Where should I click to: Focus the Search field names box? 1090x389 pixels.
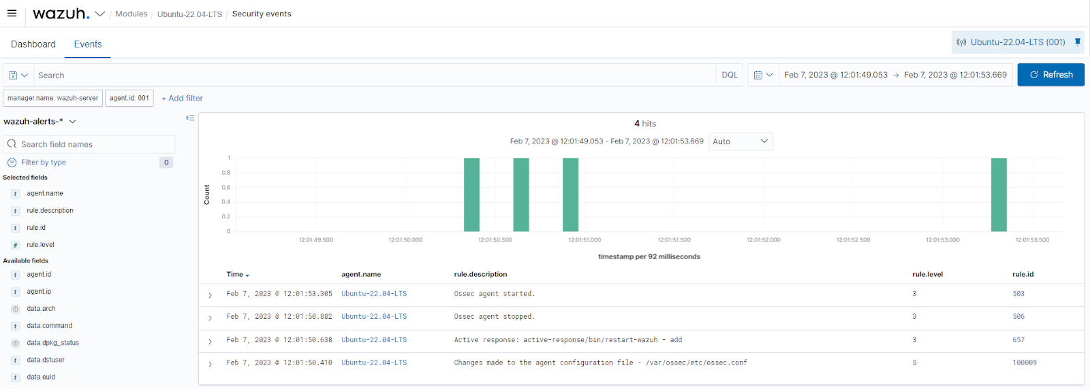[89, 144]
